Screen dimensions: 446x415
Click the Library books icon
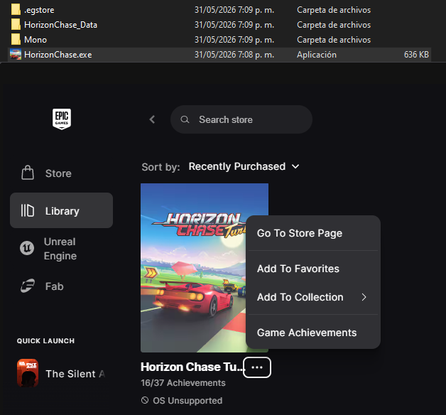[x=28, y=210]
